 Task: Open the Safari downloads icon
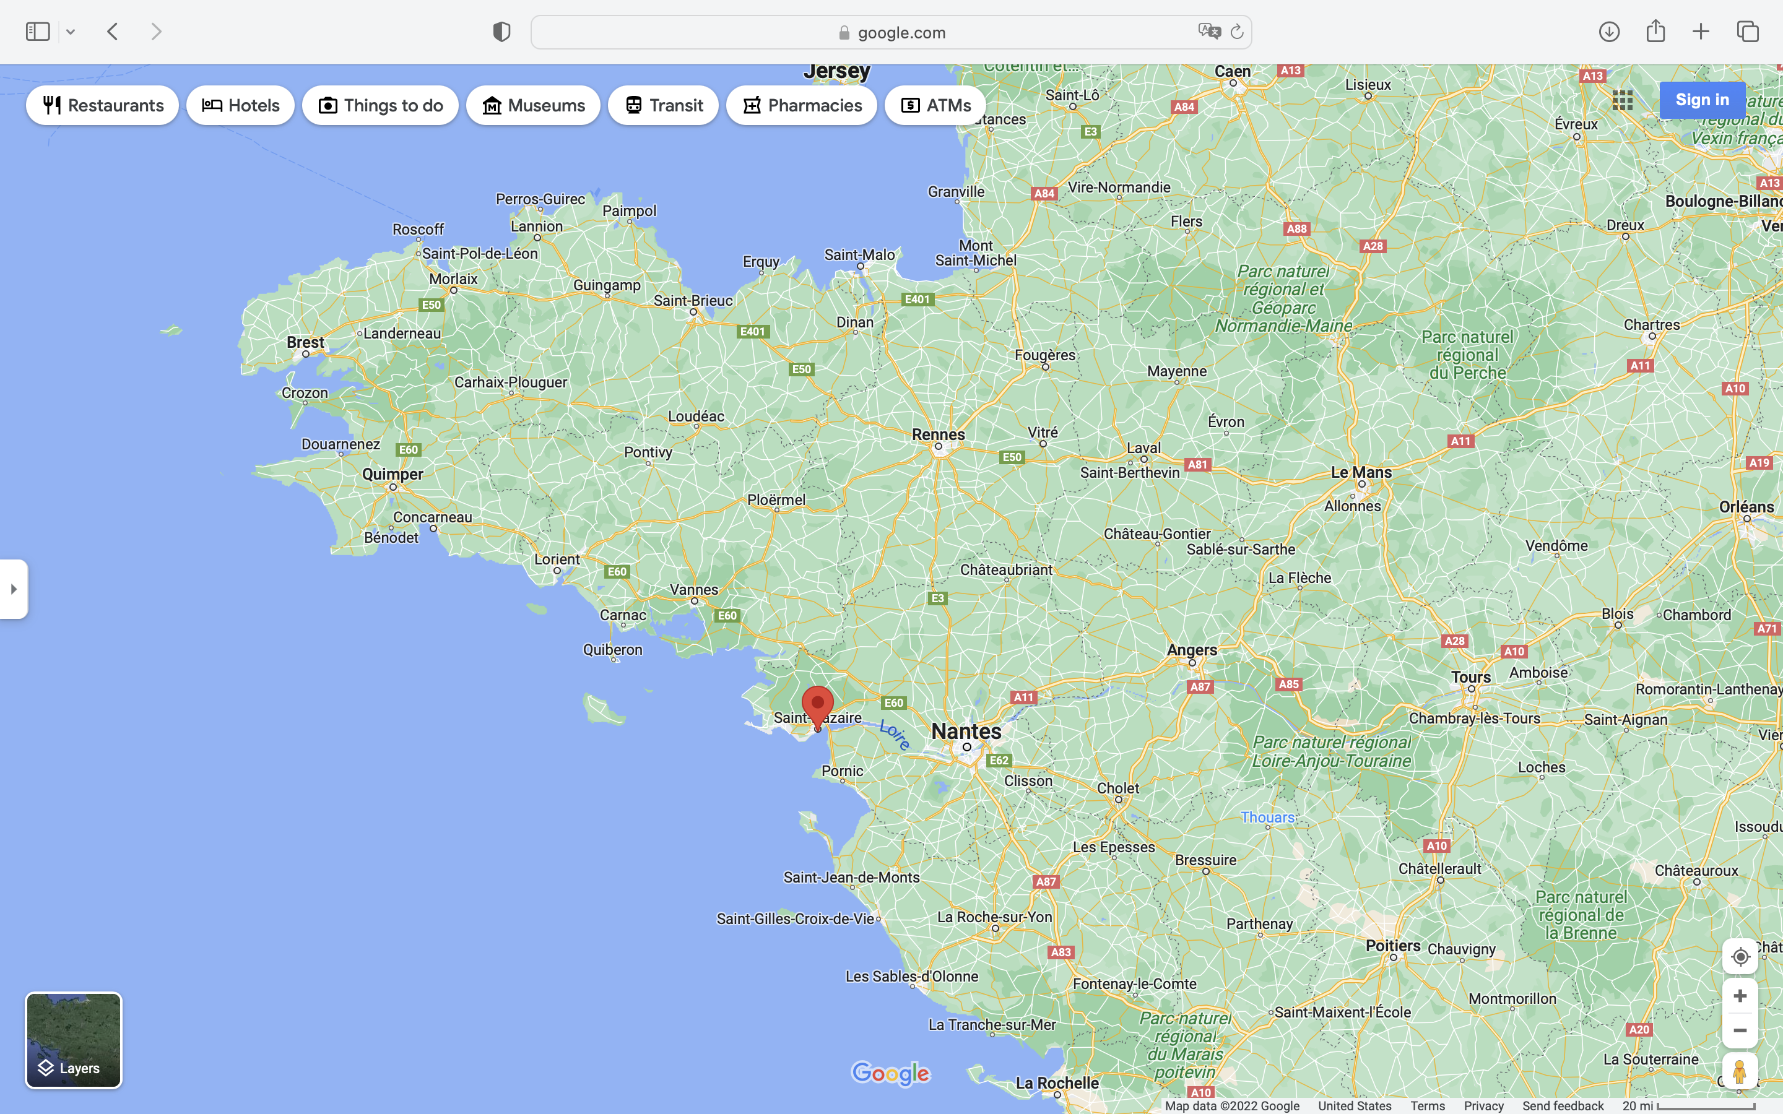pyautogui.click(x=1609, y=32)
